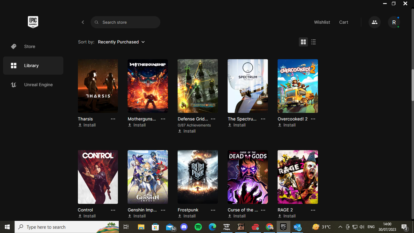Open Microsoft Edge from the taskbar
Image resolution: width=414 pixels, height=233 pixels.
[212, 227]
